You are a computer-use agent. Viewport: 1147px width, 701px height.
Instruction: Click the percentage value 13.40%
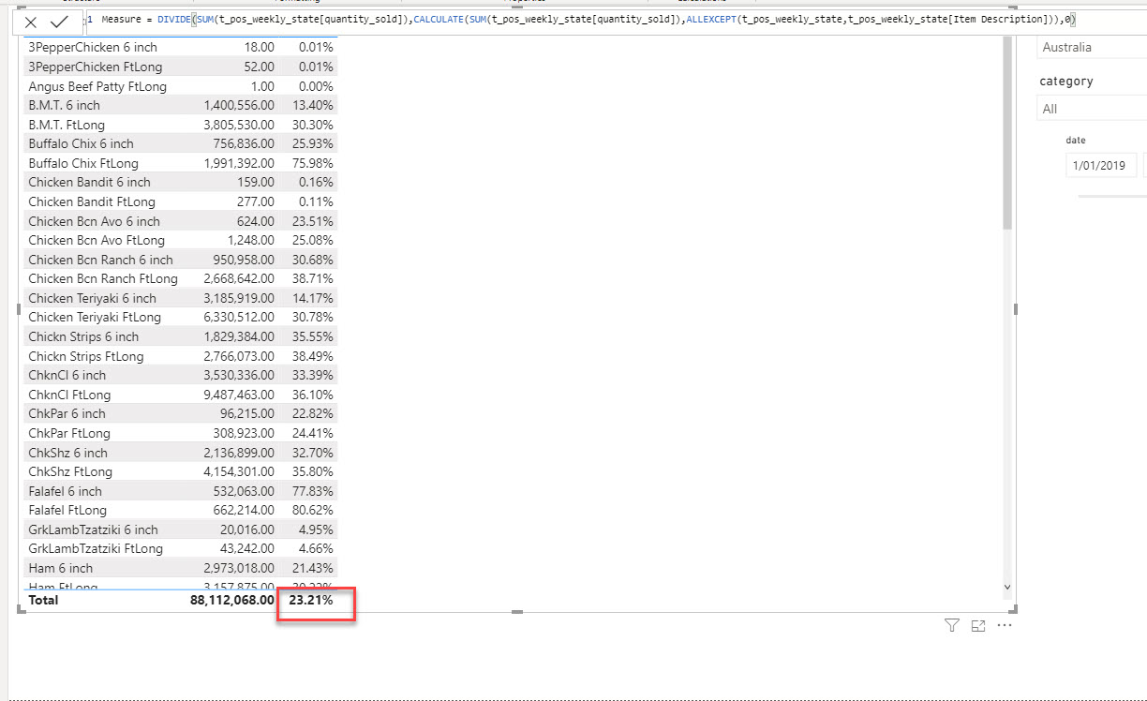coord(312,105)
